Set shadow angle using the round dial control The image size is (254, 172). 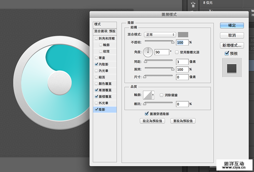tap(148, 52)
